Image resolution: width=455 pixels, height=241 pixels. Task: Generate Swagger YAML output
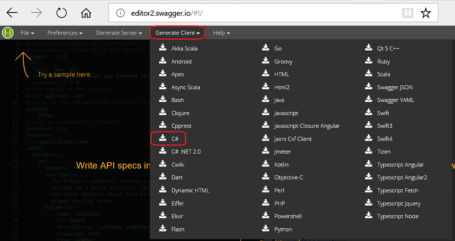pyautogui.click(x=396, y=100)
